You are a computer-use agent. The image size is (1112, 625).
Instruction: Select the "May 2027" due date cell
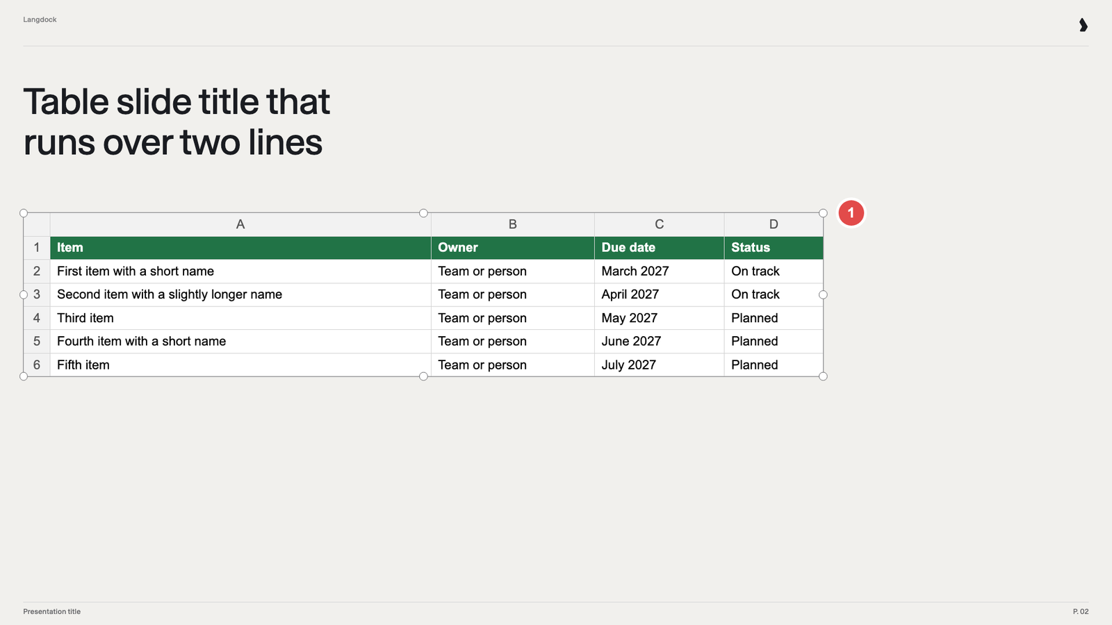pyautogui.click(x=660, y=318)
